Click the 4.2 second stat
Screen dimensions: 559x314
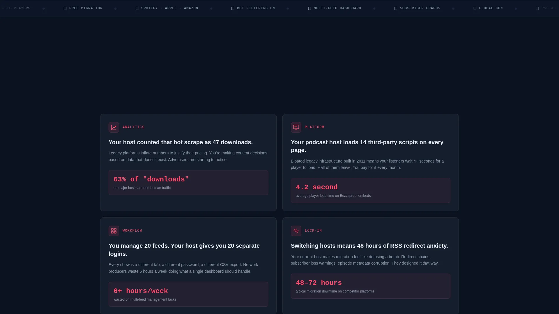(x=317, y=187)
